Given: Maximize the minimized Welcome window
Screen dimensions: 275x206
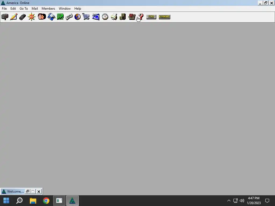Looking at the screenshot, I should point(33,192).
